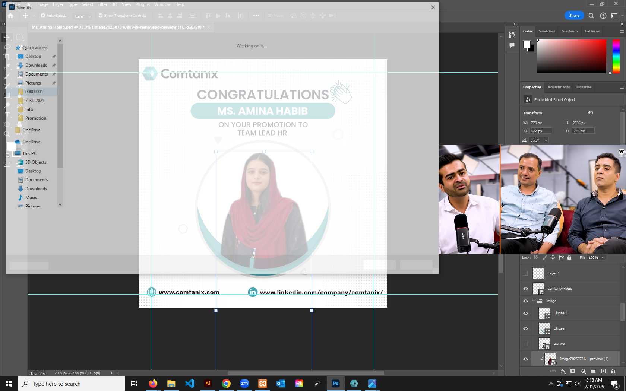Open the Photoshop help icon
The width and height of the screenshot is (626, 391).
pyautogui.click(x=603, y=16)
